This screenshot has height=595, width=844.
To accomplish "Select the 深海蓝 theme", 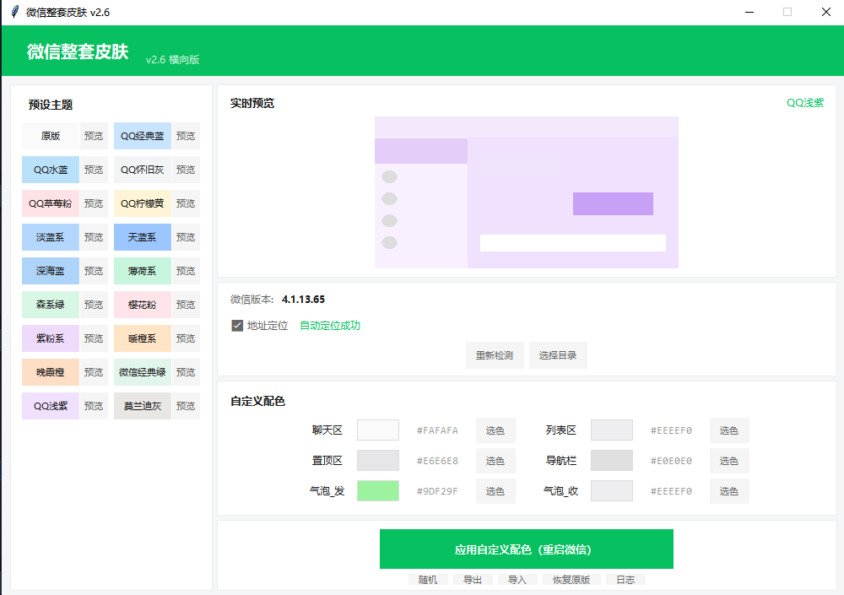I will [x=51, y=271].
